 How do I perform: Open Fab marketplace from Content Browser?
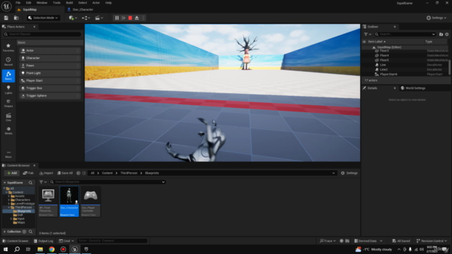(28, 173)
